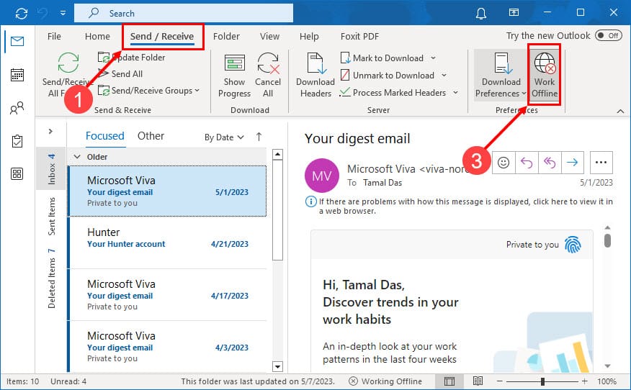Open the Microsoft Viva email dated 4/17/2023
Screen dimensions: 631x390
[x=167, y=295]
